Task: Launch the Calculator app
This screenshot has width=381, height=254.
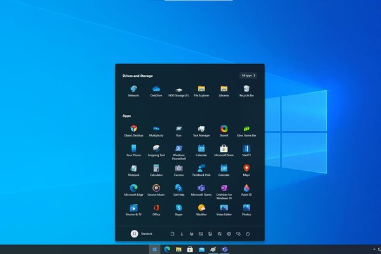Action: point(156,170)
